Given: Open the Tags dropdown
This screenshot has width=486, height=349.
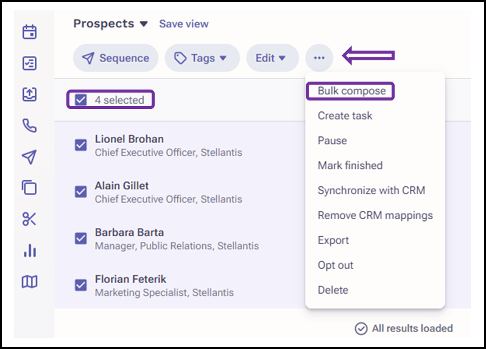Looking at the screenshot, I should point(202,58).
